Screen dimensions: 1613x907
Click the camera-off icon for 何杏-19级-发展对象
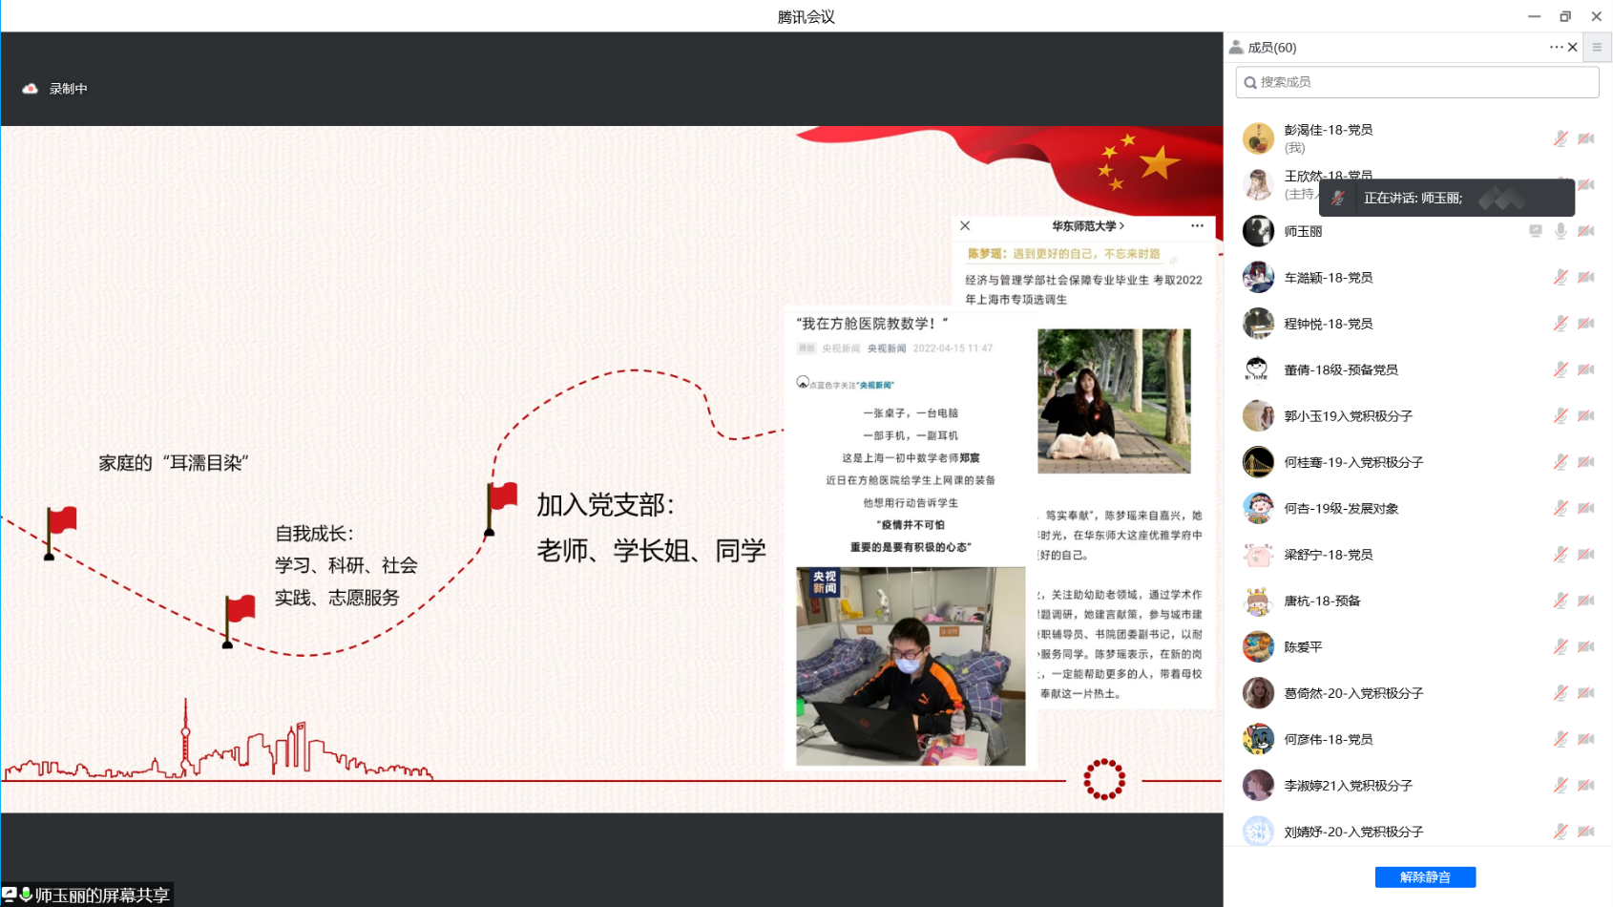click(x=1586, y=508)
